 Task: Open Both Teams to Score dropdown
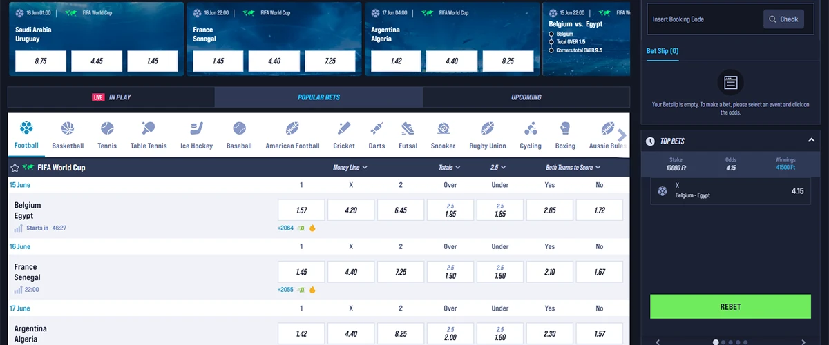(573, 168)
